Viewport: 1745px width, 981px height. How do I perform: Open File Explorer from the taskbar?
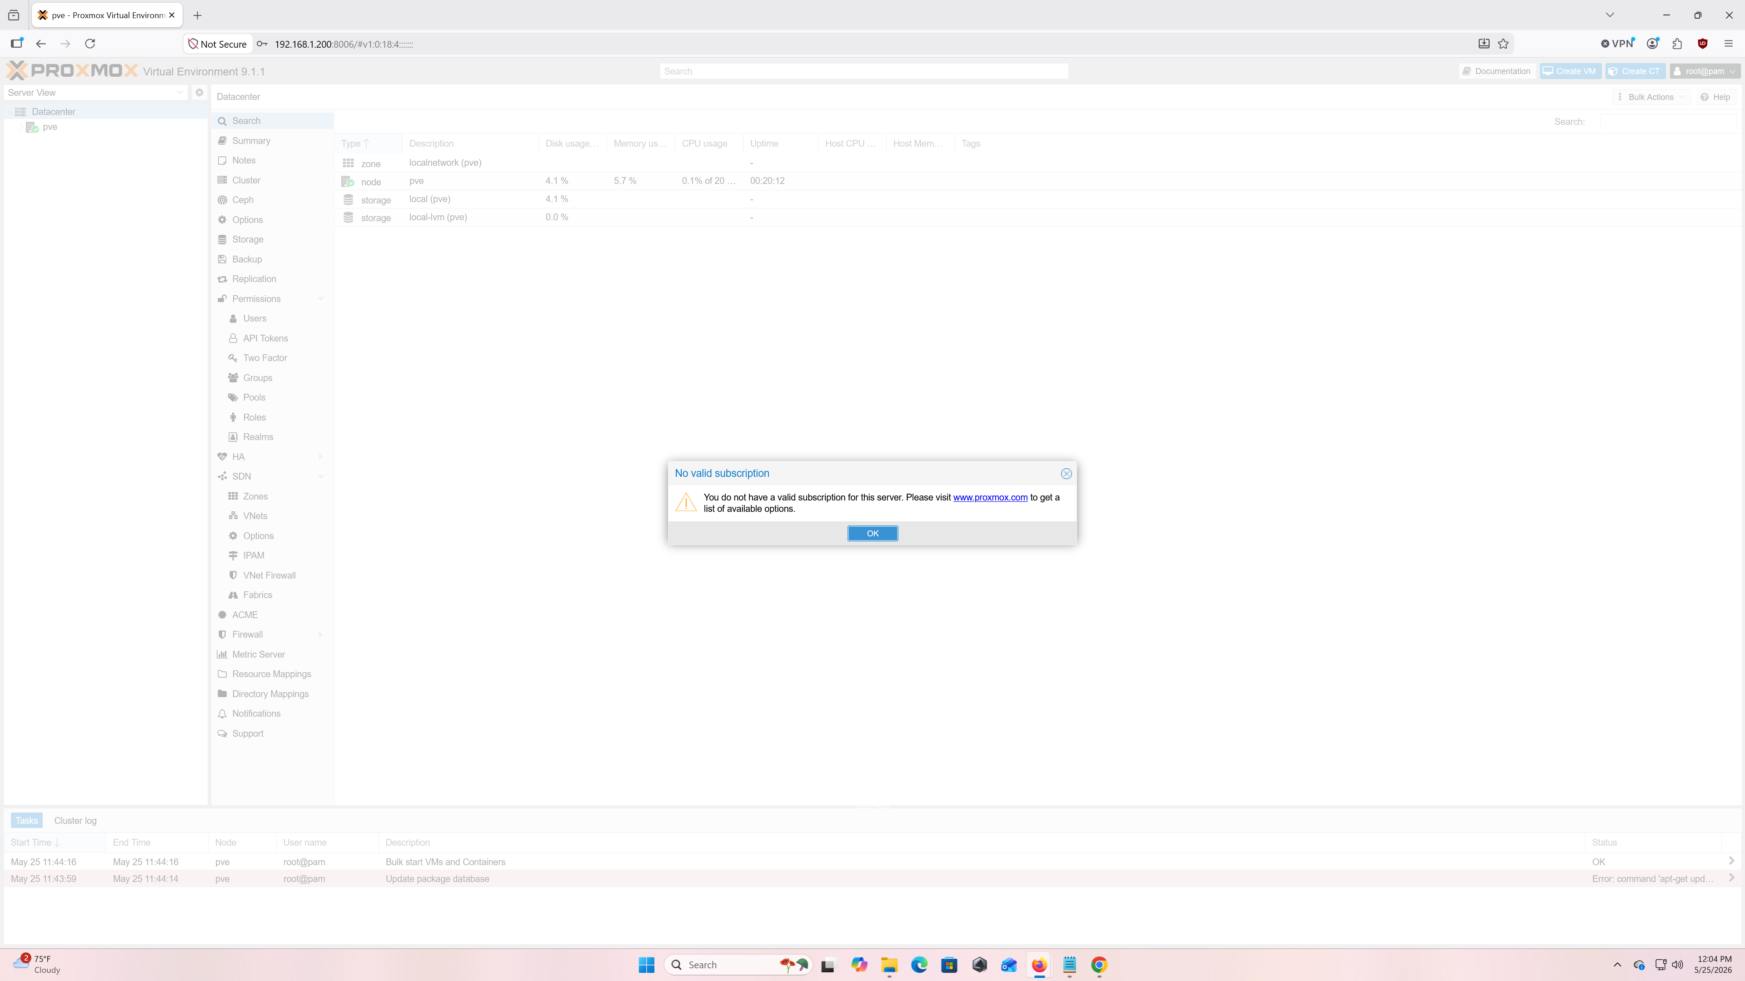[889, 965]
